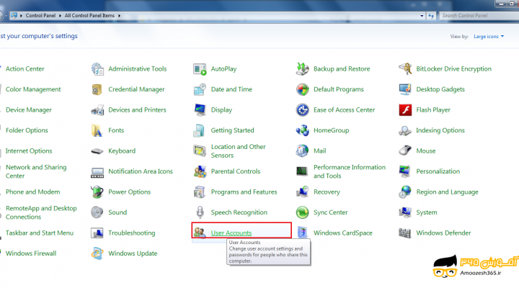Open Devices and Printers icon
The width and height of the screenshot is (519, 288).
click(x=97, y=109)
